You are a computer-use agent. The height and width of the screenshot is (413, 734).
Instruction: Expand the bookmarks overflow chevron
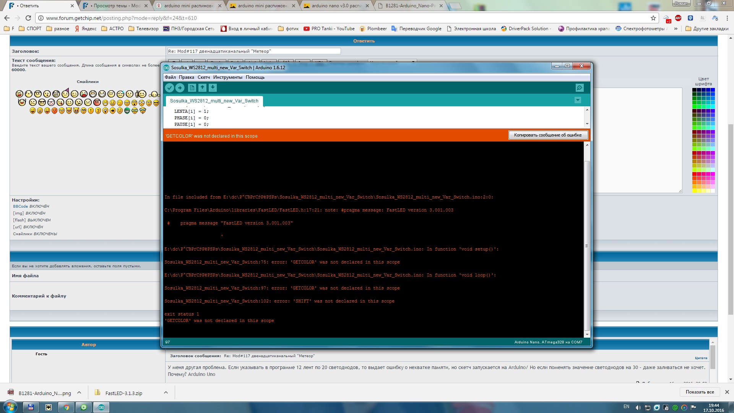point(676,29)
